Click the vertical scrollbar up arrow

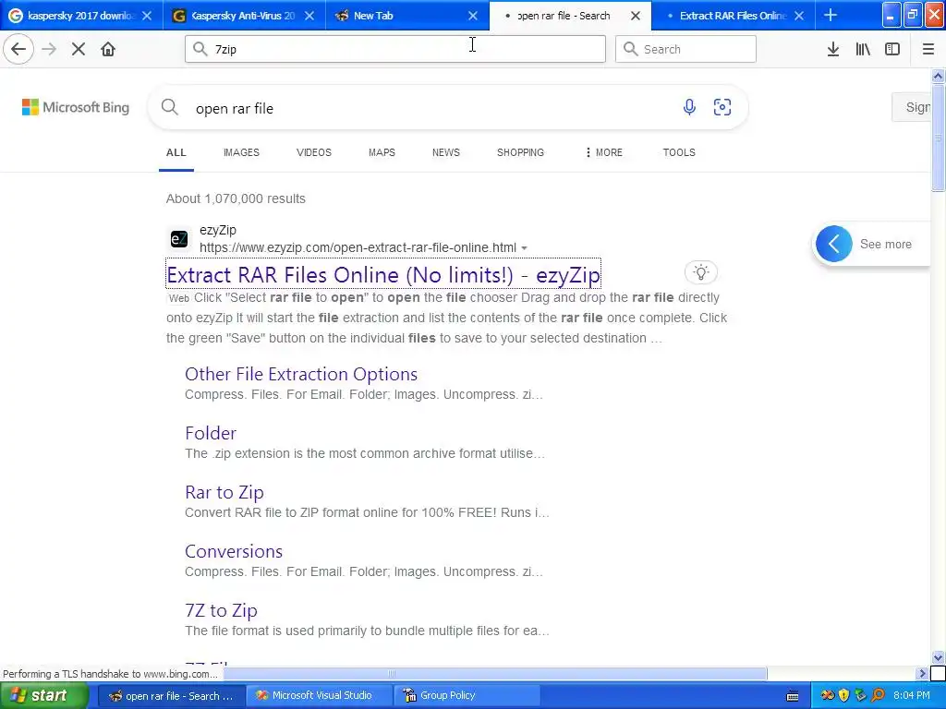[x=938, y=76]
